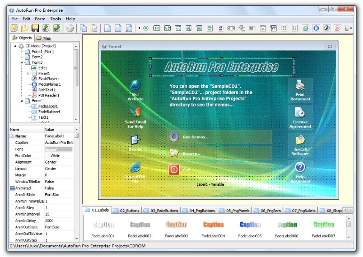Collapse the Form3 node in object tree
This screenshot has width=363, height=257.
tap(22, 62)
